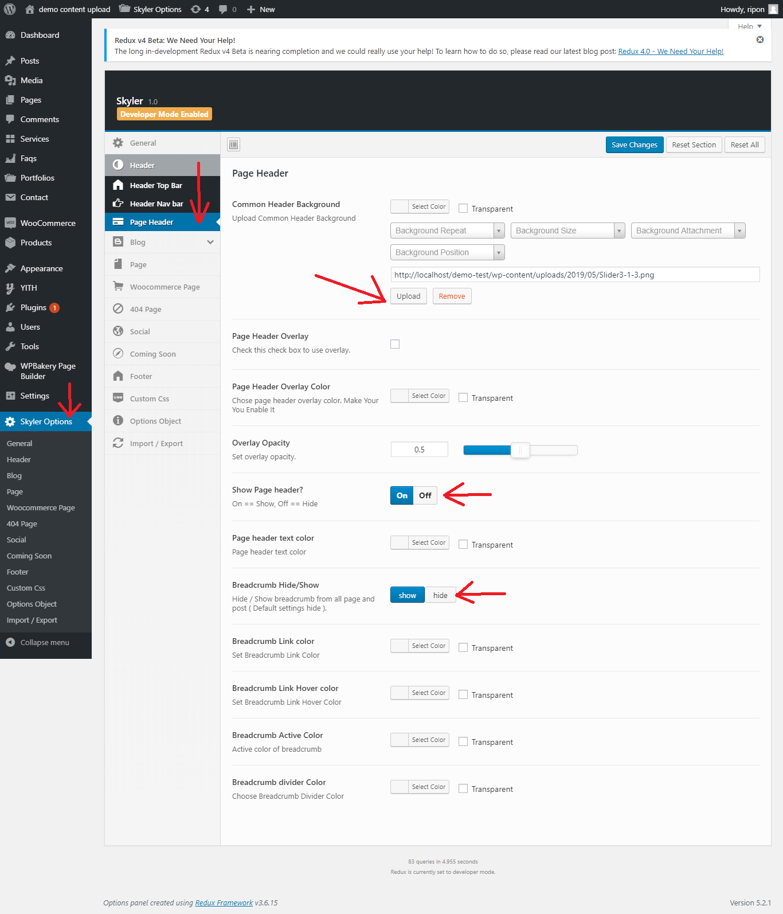The image size is (783, 914).
Task: Check Transparent for Common Header Background
Action: [463, 208]
